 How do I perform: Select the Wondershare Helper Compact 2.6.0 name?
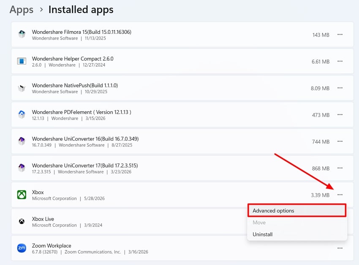tap(73, 59)
